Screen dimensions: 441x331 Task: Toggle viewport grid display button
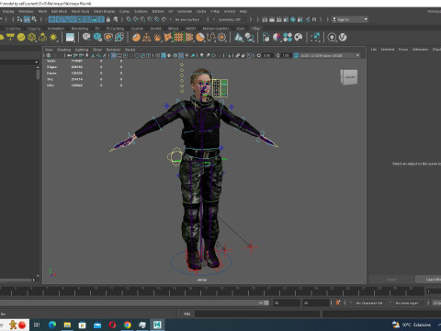point(114,55)
